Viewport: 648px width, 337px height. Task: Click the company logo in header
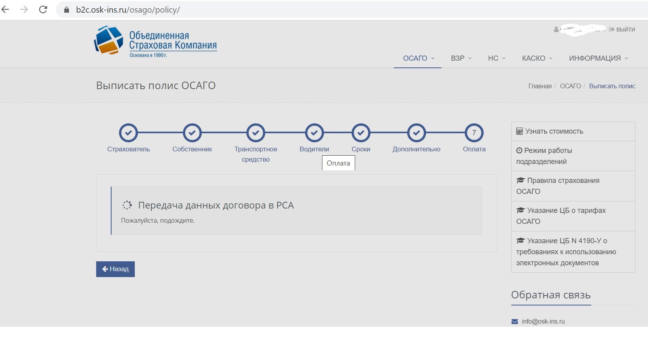point(155,41)
